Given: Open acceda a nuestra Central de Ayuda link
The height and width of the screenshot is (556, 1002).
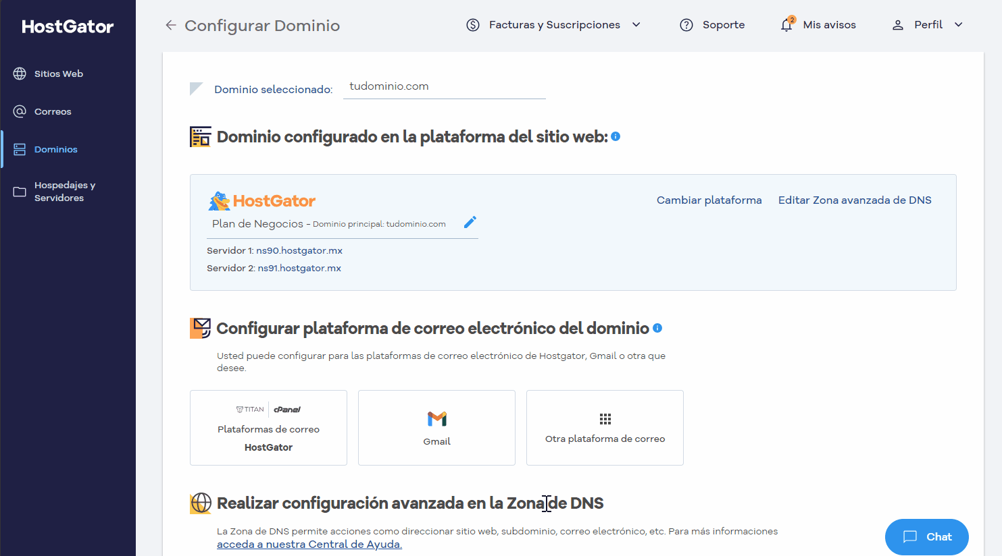Looking at the screenshot, I should coord(309,545).
